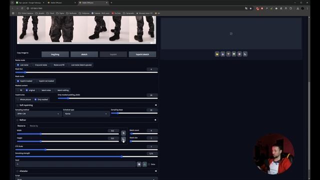
Task: Select the Crop and resize option
Action: [x=39, y=65]
